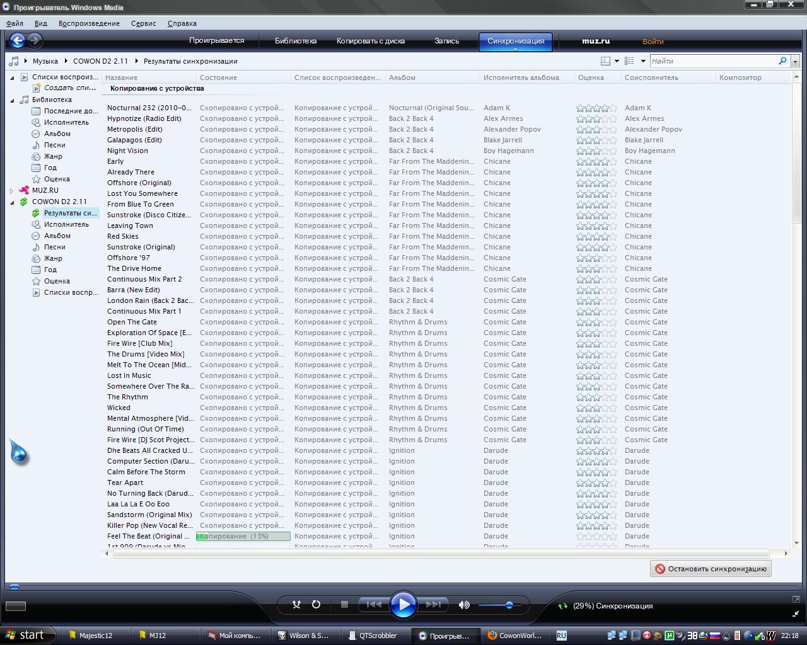Image resolution: width=807 pixels, height=645 pixels.
Task: Select the track Open The Gate
Action: pyautogui.click(x=132, y=322)
